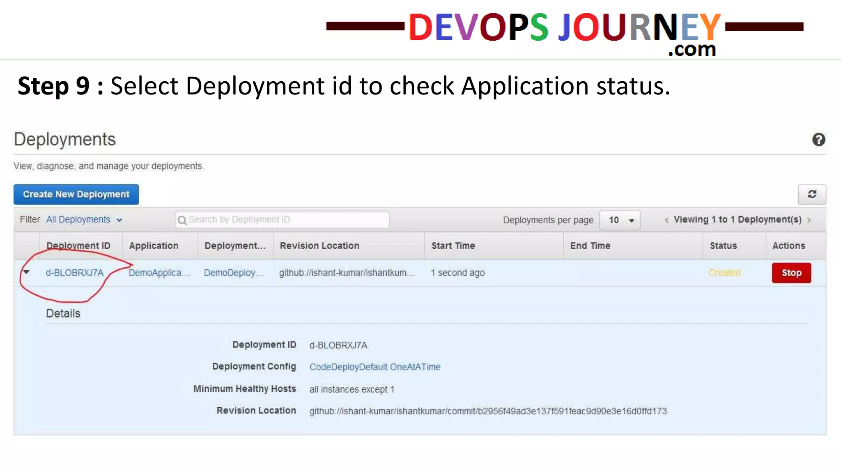
Task: Collapse the d-BLOBRXJ7A row details triangle
Action: [x=26, y=272]
